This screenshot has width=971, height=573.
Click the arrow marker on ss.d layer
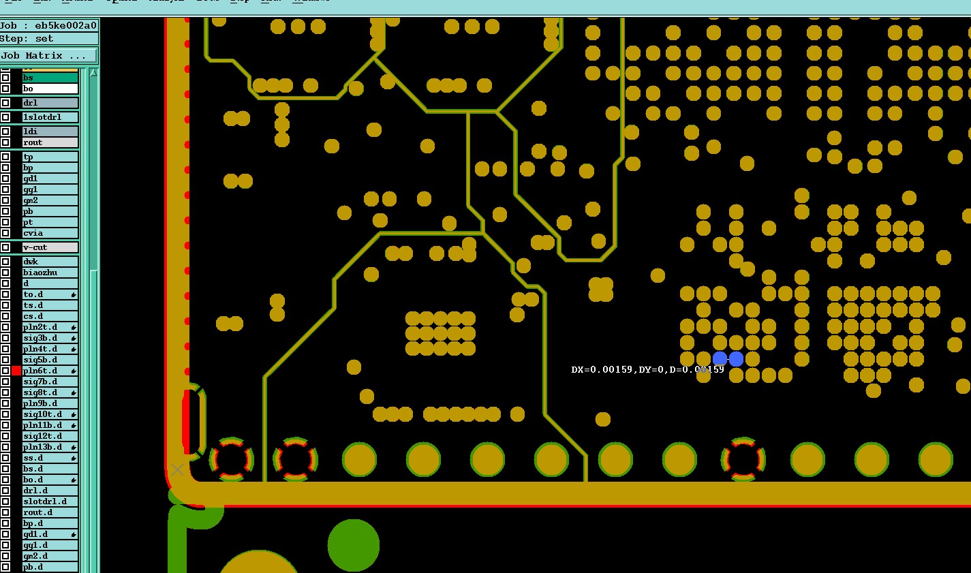click(x=74, y=458)
